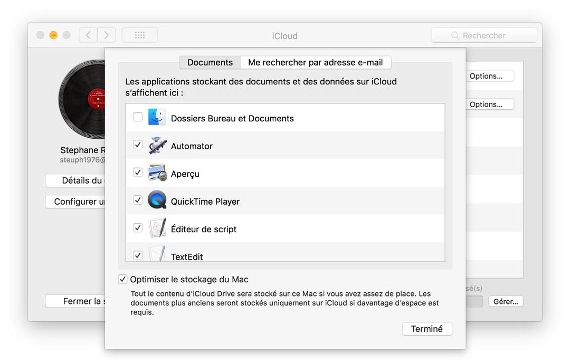Click the QuickTime Player icon
The width and height of the screenshot is (570, 363).
[x=157, y=200]
